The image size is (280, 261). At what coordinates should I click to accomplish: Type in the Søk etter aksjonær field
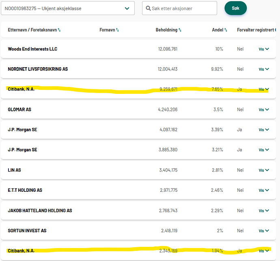183,8
